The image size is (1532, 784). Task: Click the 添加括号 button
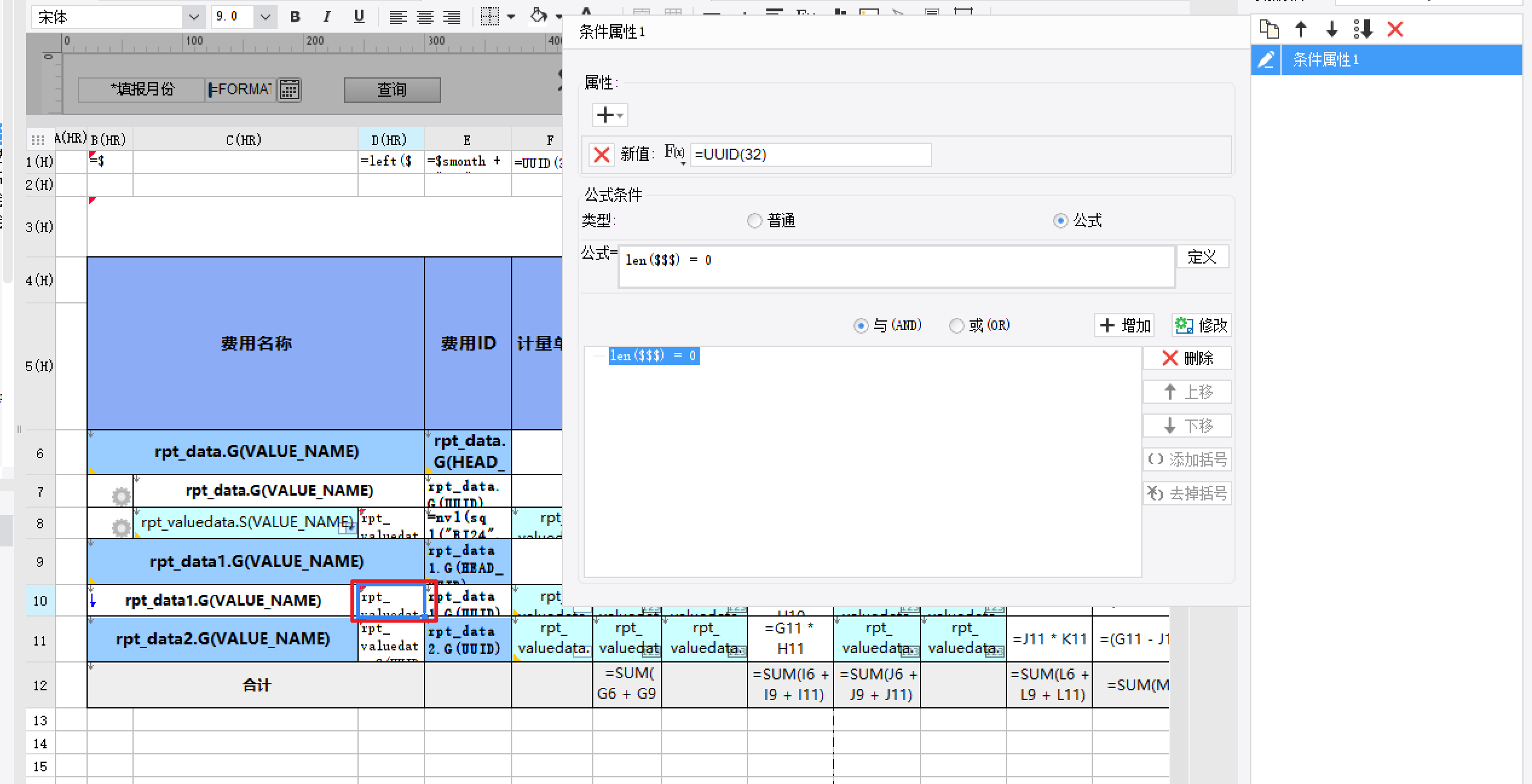click(x=1187, y=459)
